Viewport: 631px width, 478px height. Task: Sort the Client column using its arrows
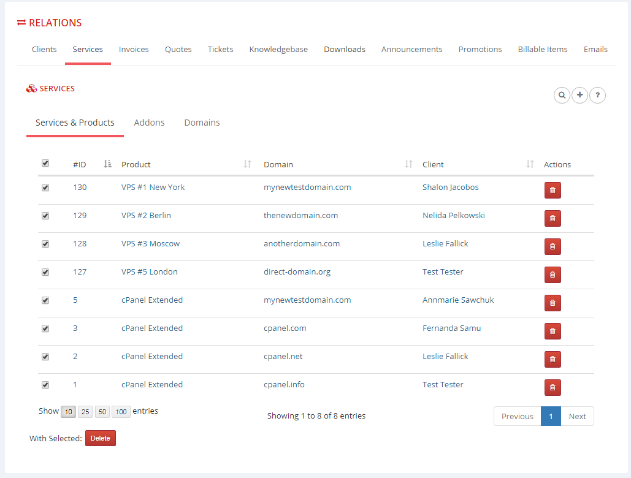coord(529,164)
